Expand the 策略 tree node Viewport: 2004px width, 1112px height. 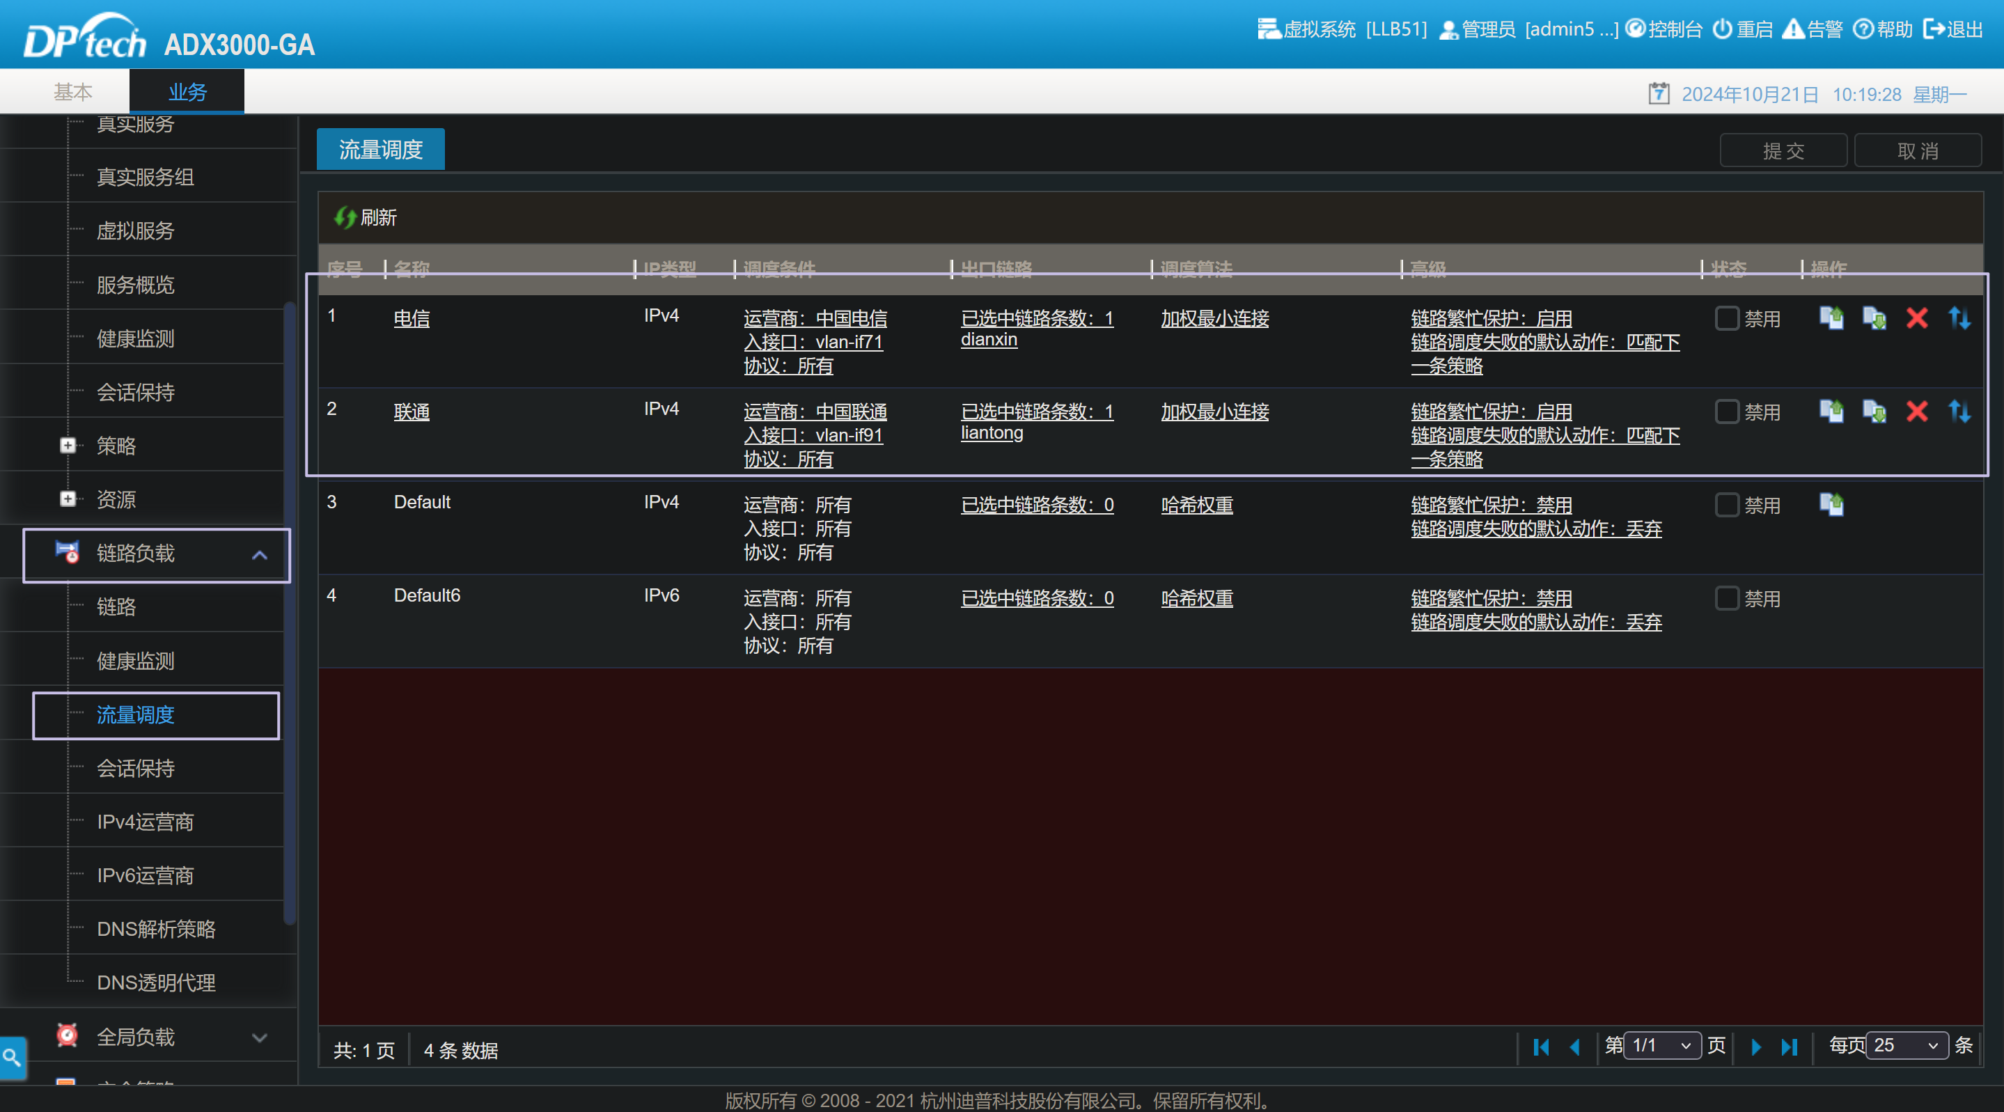pos(68,446)
